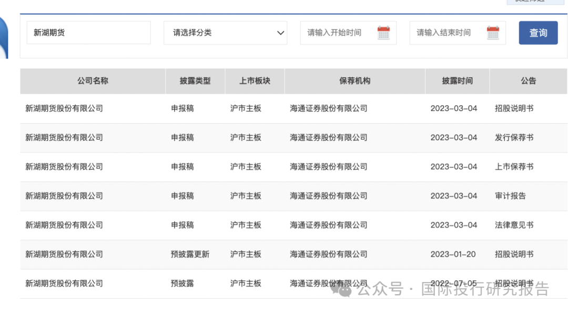
Task: Click the 查询 search button
Action: point(538,33)
